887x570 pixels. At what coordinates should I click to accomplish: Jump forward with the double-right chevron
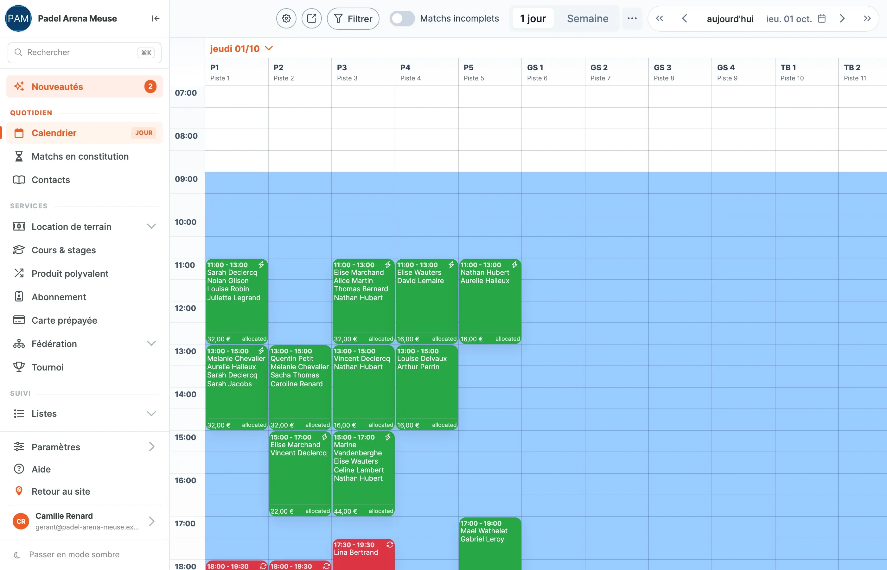click(x=867, y=18)
